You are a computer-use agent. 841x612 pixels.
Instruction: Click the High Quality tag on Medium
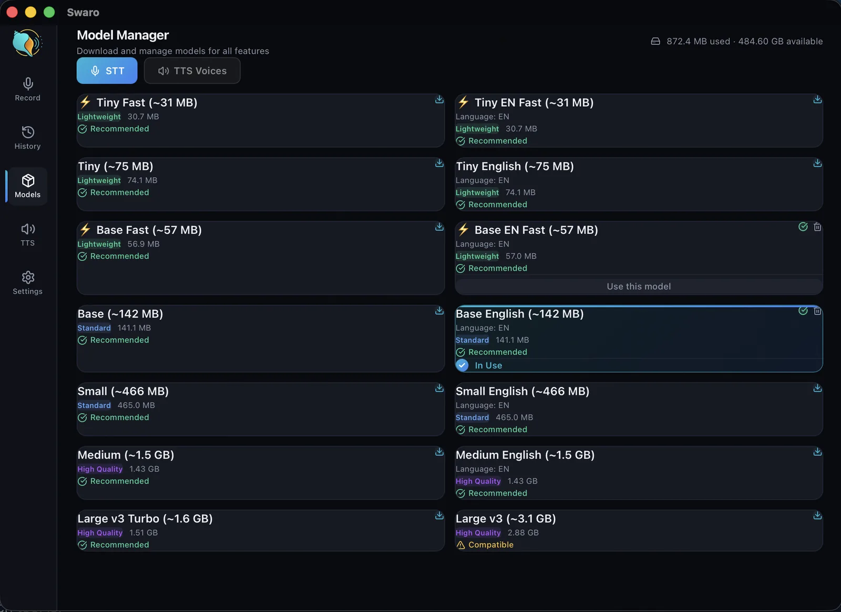(100, 469)
